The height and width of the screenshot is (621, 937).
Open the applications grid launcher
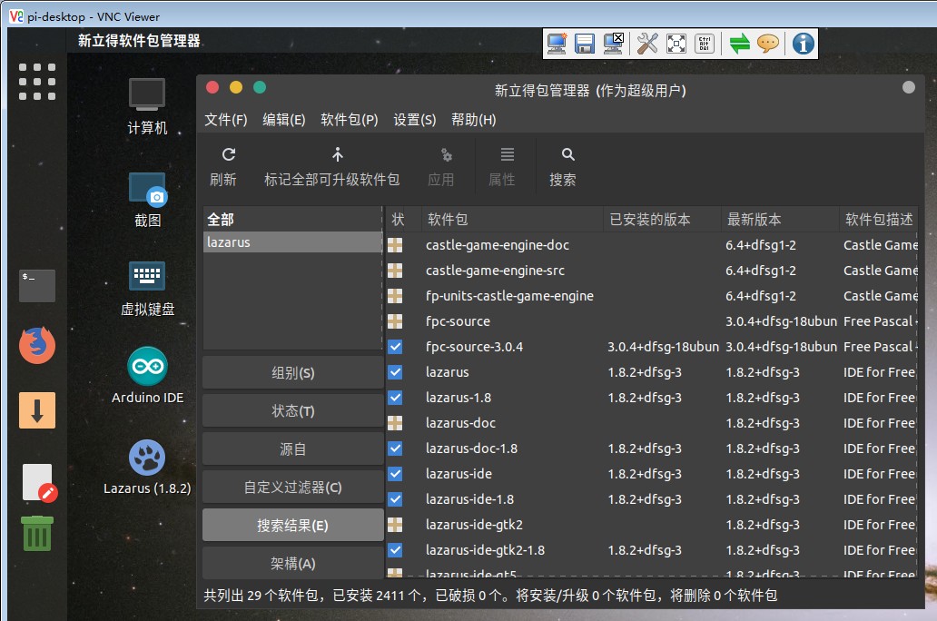pyautogui.click(x=37, y=82)
